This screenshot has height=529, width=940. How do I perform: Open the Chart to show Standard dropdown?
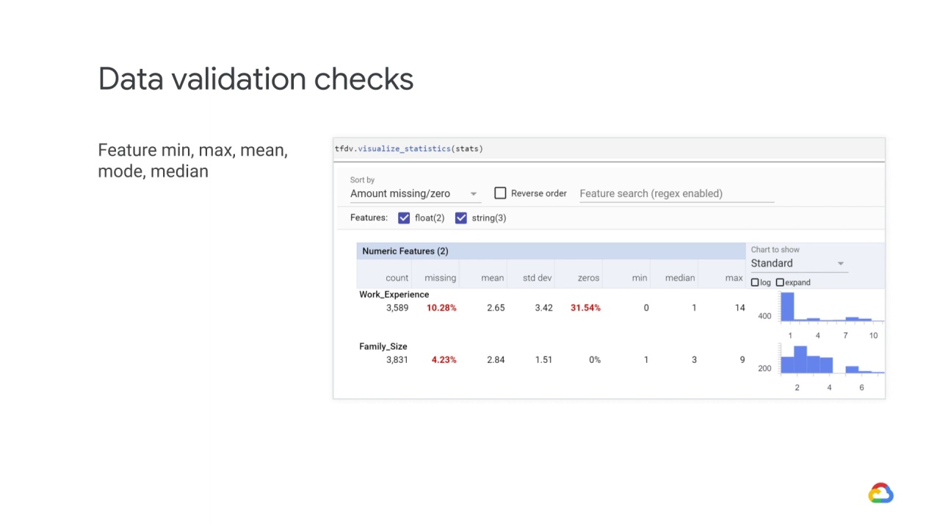pyautogui.click(x=798, y=264)
